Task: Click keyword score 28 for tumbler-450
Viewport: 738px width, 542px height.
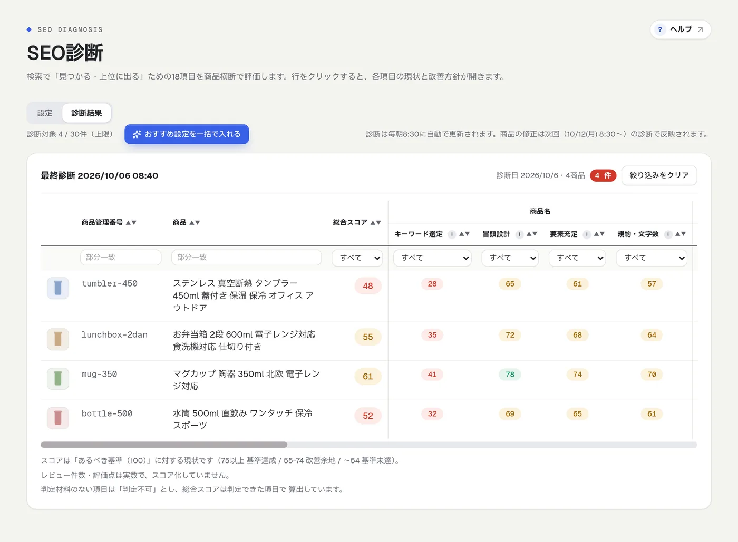Action: tap(432, 284)
